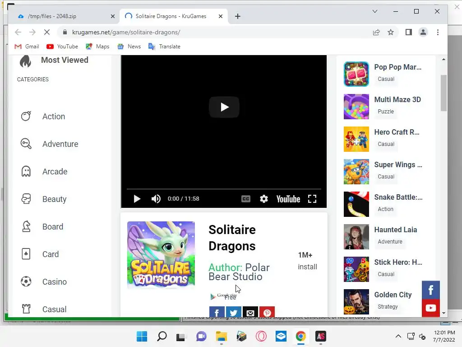Show hidden system tray icons
The height and width of the screenshot is (347, 462).
pos(398,336)
